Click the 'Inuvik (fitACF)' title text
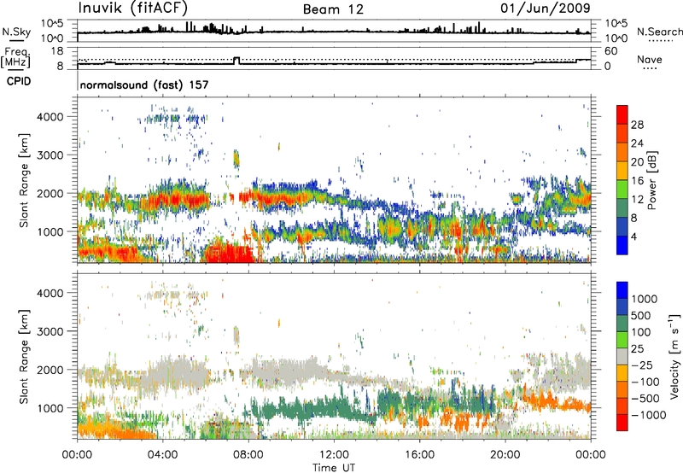The height and width of the screenshot is (473, 683). coord(133,8)
